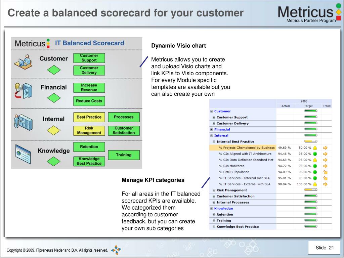Expand the Retention row in the tree
The image size is (344, 258).
click(x=214, y=215)
